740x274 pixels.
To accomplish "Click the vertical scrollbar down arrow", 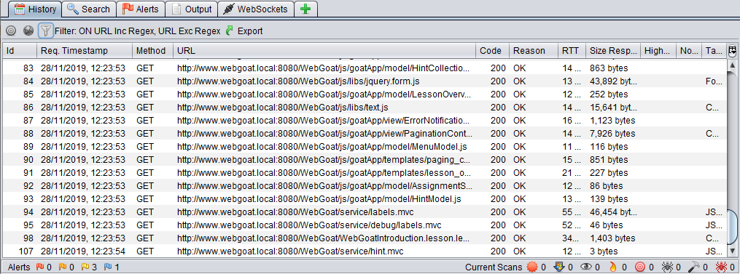I will click(733, 251).
